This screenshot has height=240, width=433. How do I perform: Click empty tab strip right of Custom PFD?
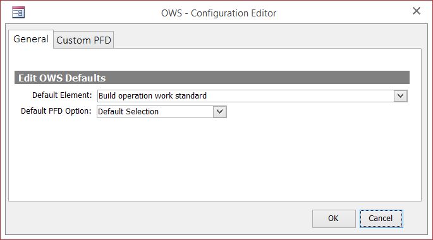click(267, 37)
